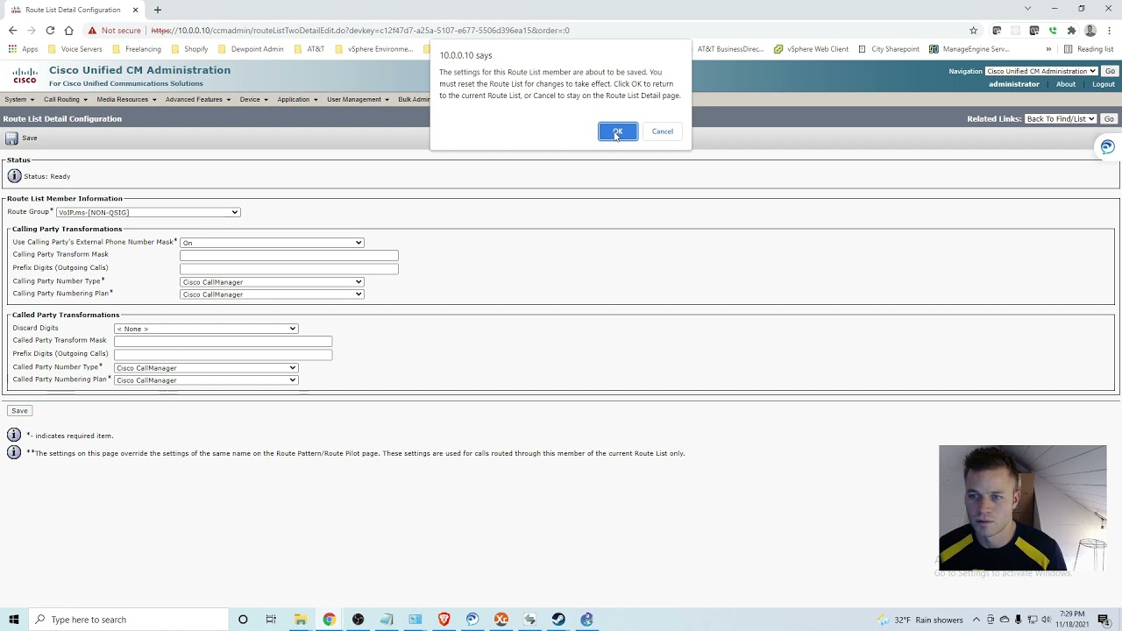This screenshot has width=1122, height=631.
Task: Open the Chrome profile avatar
Action: [1090, 31]
